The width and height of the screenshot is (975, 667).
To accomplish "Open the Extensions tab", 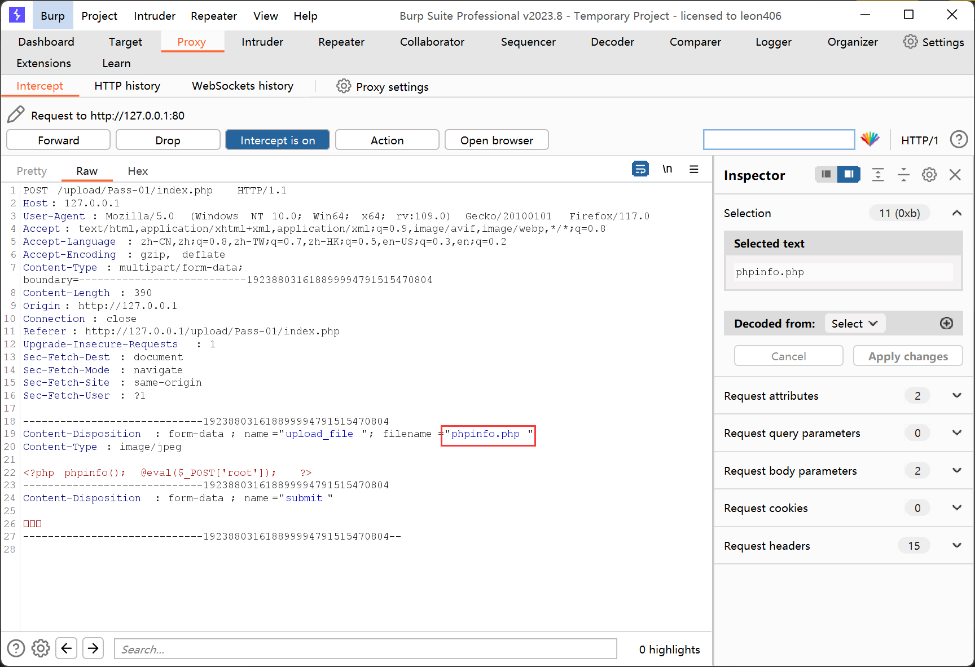I will (44, 63).
